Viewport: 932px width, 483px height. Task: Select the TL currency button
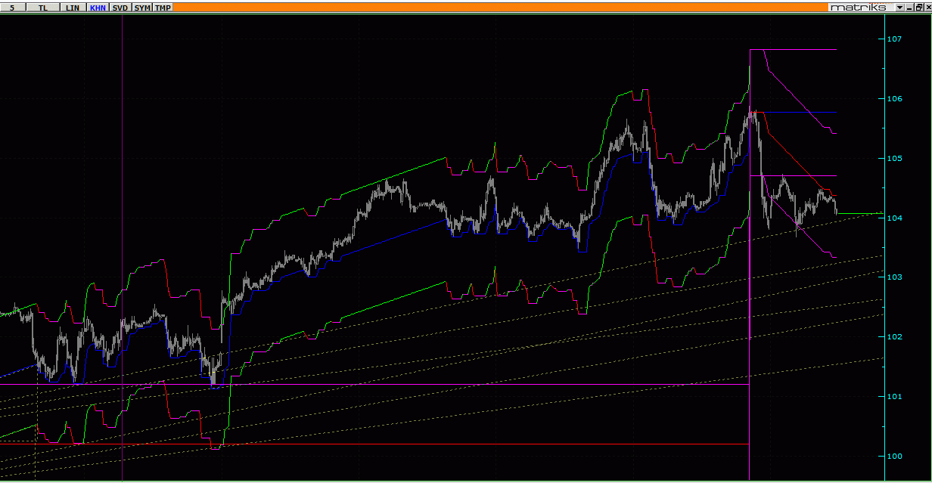tap(43, 8)
